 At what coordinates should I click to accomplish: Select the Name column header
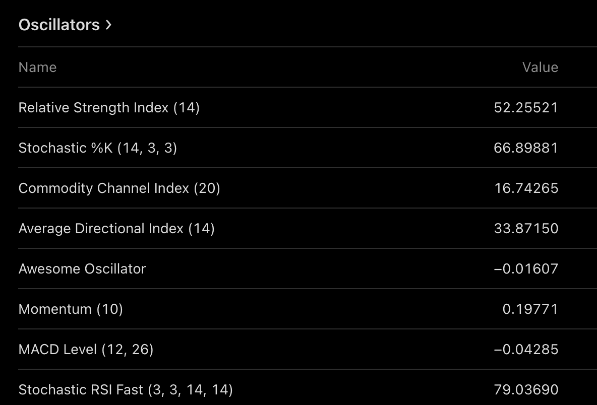pos(37,67)
